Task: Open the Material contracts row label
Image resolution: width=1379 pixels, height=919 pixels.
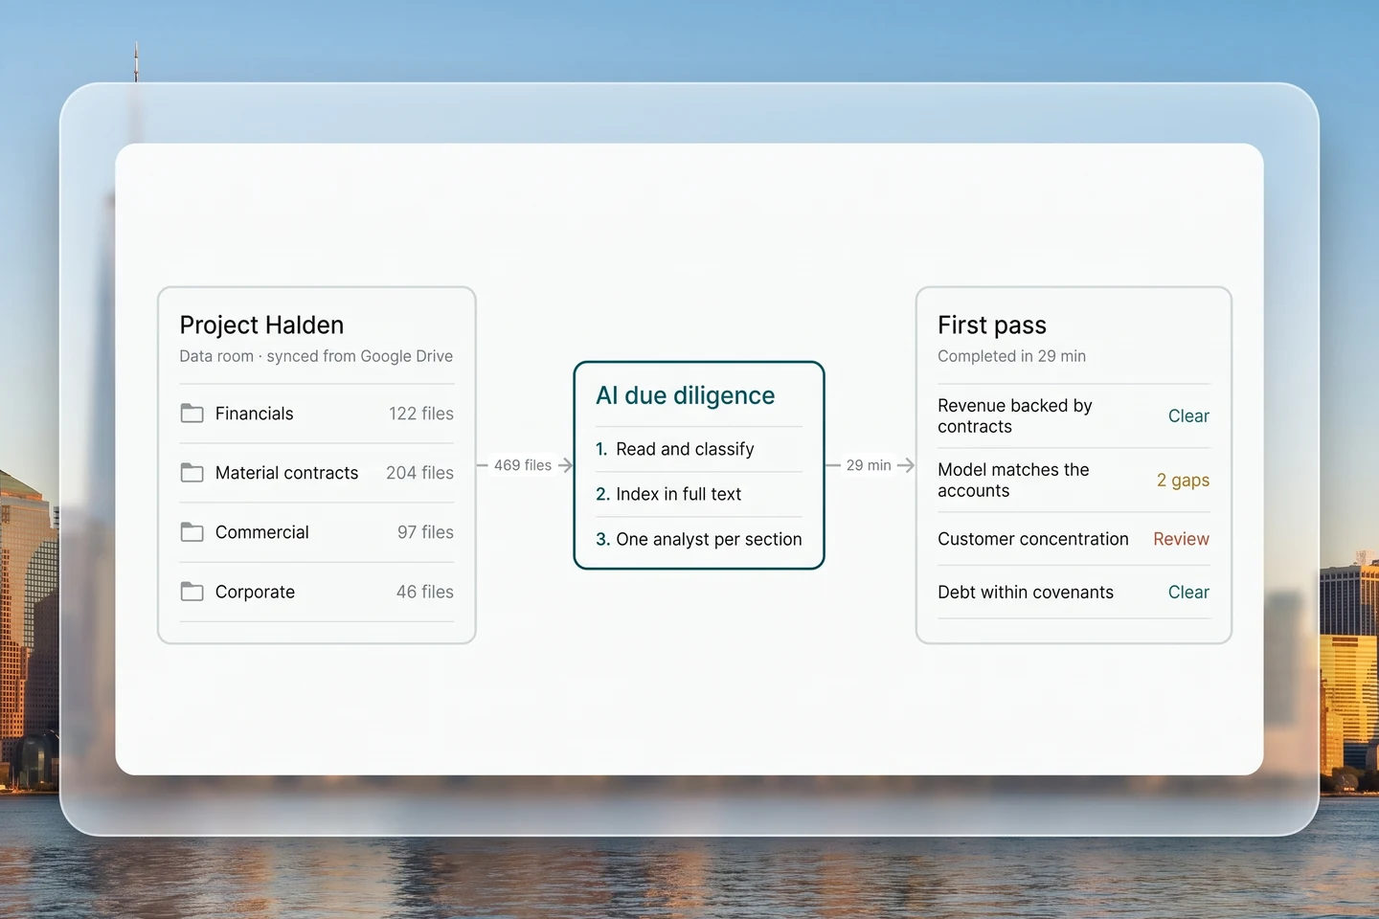Action: pyautogui.click(x=286, y=473)
